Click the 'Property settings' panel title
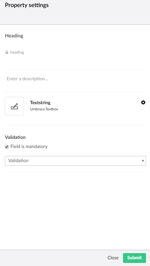 pyautogui.click(x=27, y=5)
